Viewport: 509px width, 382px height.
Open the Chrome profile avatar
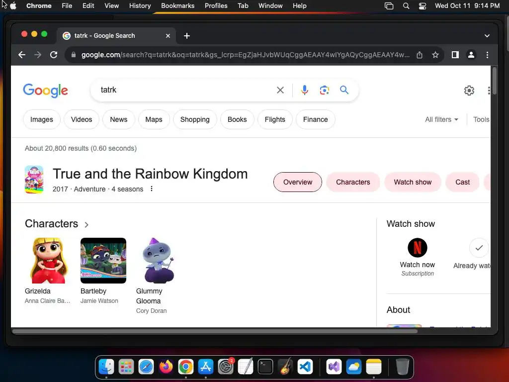pos(471,55)
